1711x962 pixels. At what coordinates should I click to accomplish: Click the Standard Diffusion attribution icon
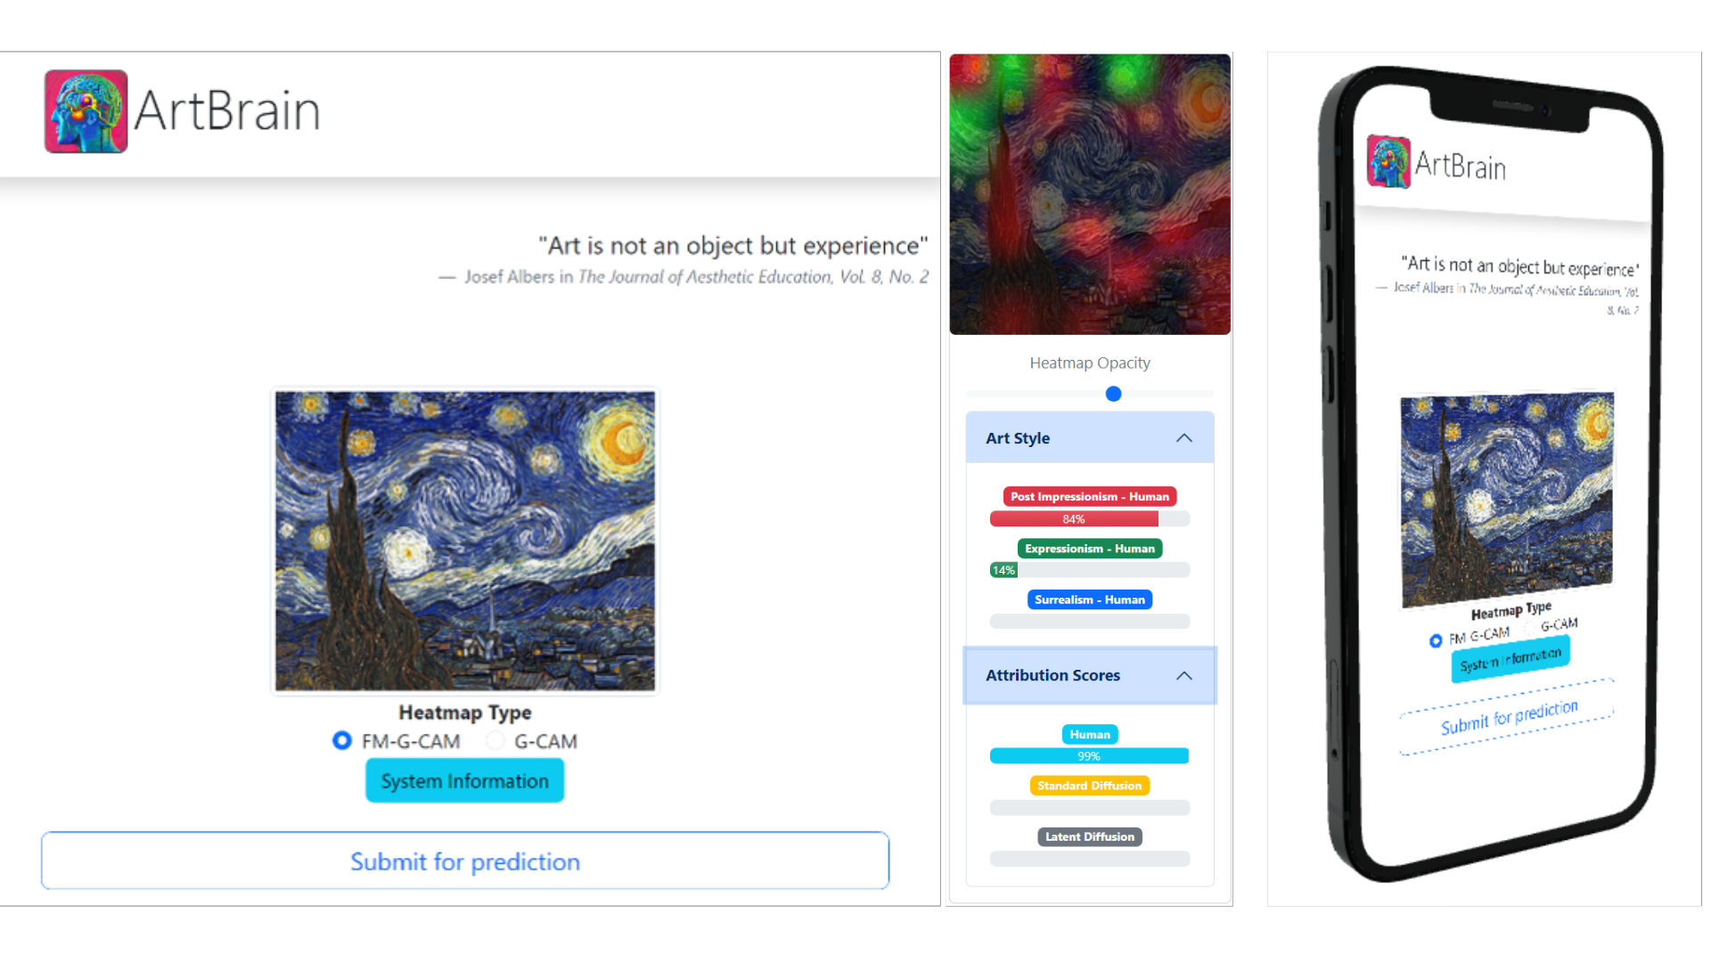1089,786
